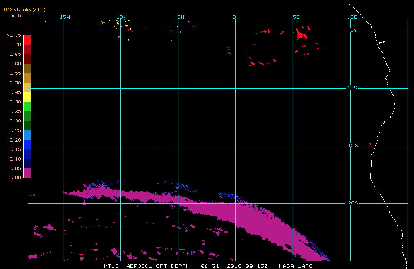
Task: Select the 15W longitude label
Action: [x=65, y=17]
